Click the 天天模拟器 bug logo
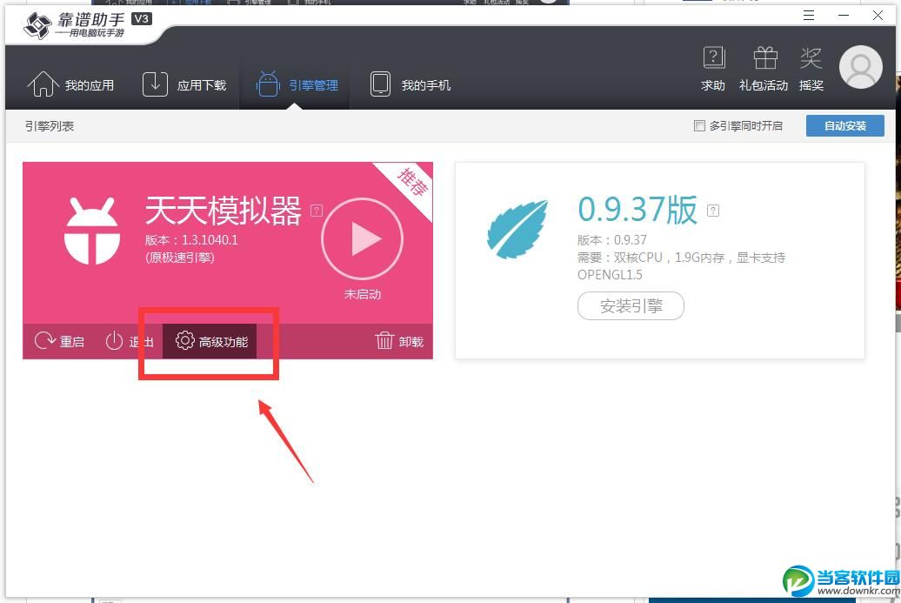This screenshot has width=901, height=603. (92, 231)
